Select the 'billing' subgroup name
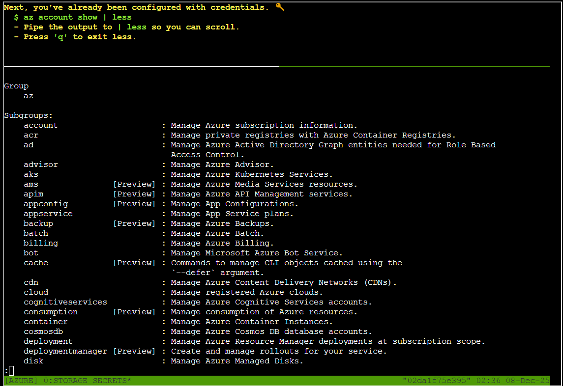Viewport: 563px width, 386px height. pos(41,243)
